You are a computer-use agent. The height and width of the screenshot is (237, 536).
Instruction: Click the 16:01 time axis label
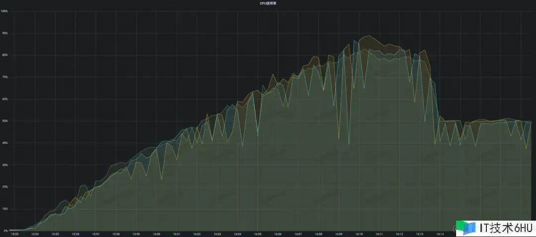[x=177, y=234]
